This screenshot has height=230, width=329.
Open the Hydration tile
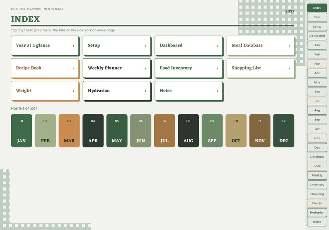117,91
